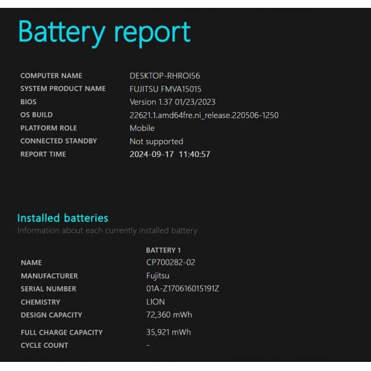Click the COMPUTER NAME label
The image size is (371, 371).
point(51,76)
